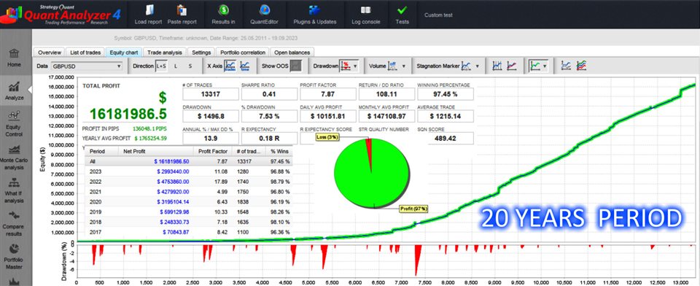Click the Tests button
Viewport: 700px width, 286px height.
click(402, 15)
